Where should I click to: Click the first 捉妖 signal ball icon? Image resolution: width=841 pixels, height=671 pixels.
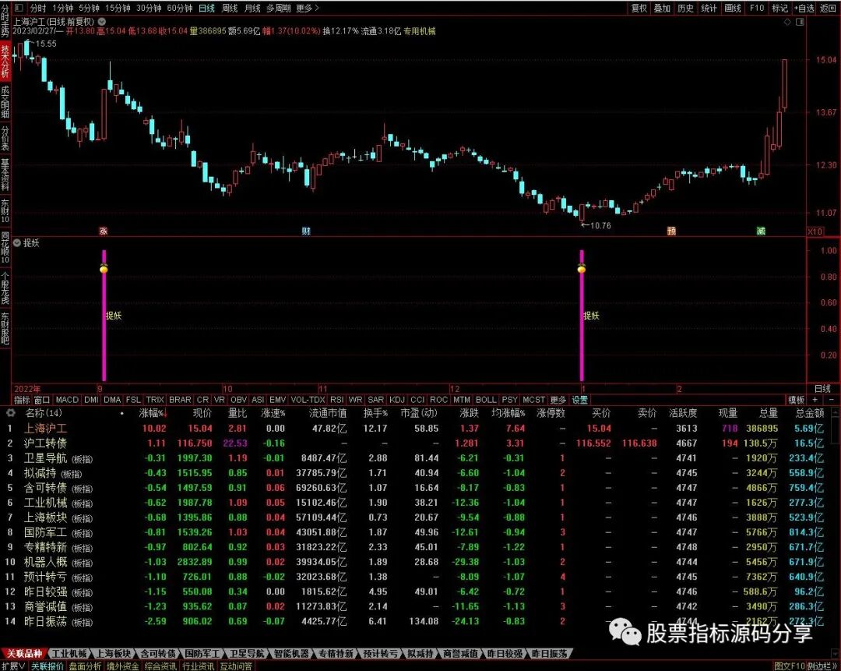[x=104, y=268]
